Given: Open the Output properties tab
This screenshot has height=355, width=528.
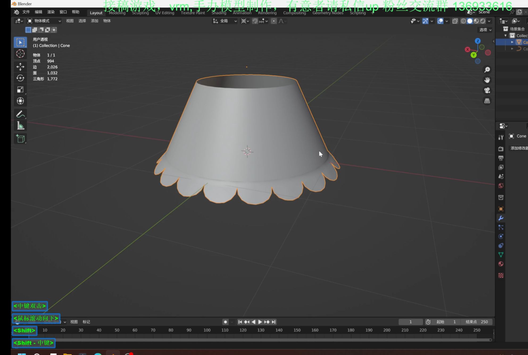Looking at the screenshot, I should [501, 158].
